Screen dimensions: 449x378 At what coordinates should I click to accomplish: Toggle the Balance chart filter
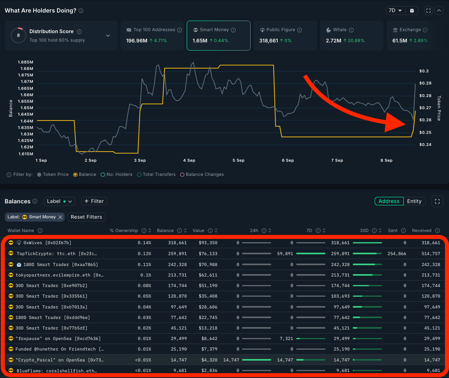(85, 174)
